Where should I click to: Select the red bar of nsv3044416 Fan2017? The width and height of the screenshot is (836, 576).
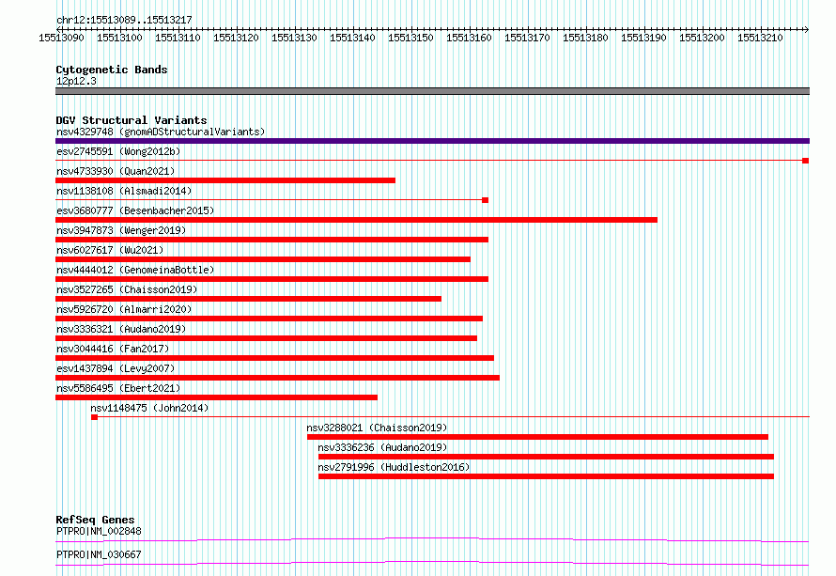(x=274, y=358)
